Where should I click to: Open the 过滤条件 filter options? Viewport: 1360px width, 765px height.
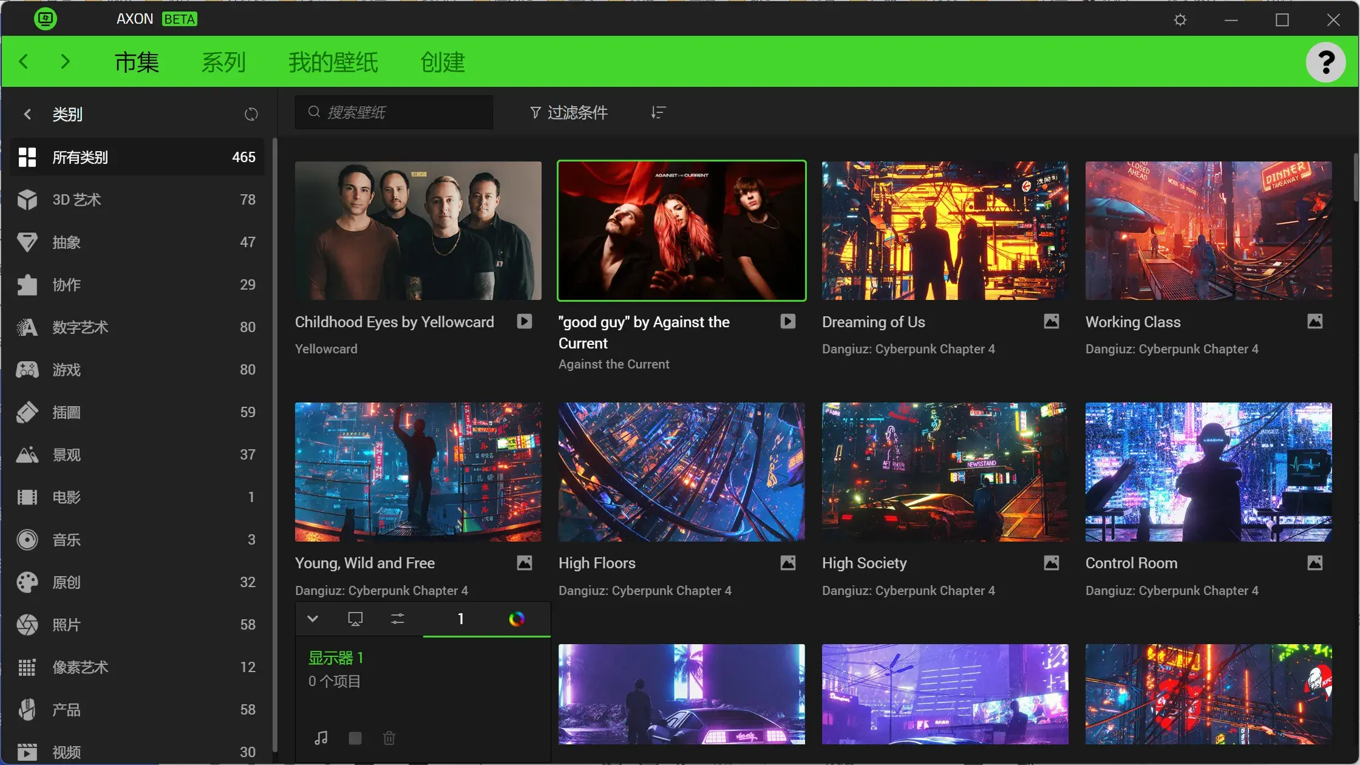point(569,112)
